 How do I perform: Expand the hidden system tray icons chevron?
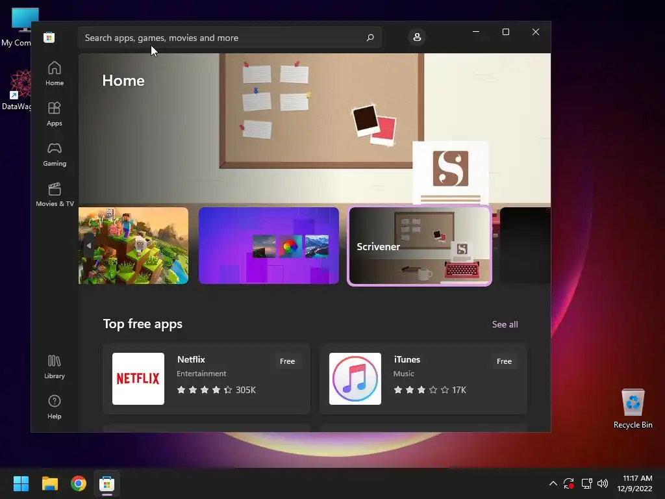[x=553, y=483]
